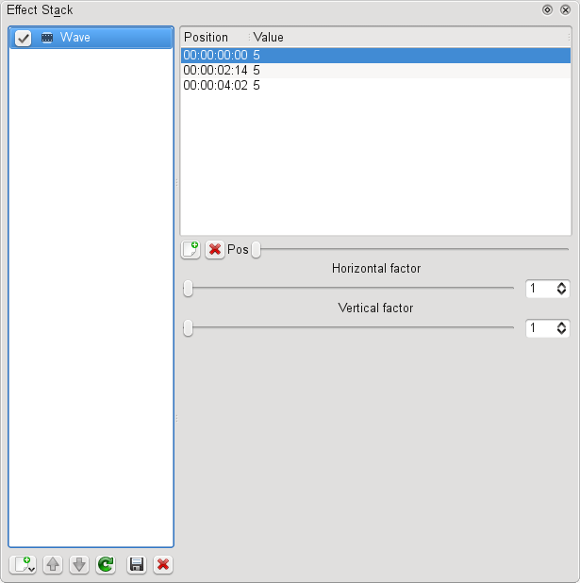Select keyframe at 00:00:04:02
Viewport: 580px width, 583px height.
(375, 86)
